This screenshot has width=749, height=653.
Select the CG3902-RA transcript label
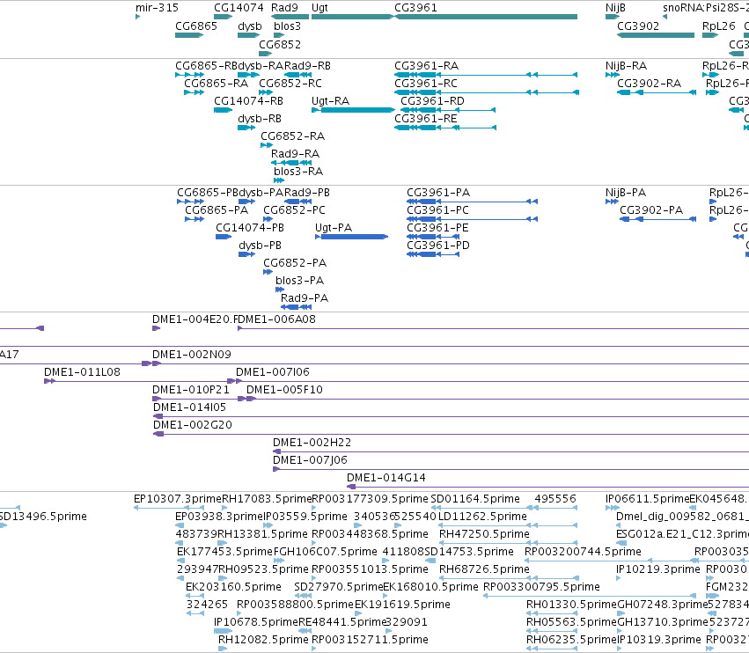[649, 83]
